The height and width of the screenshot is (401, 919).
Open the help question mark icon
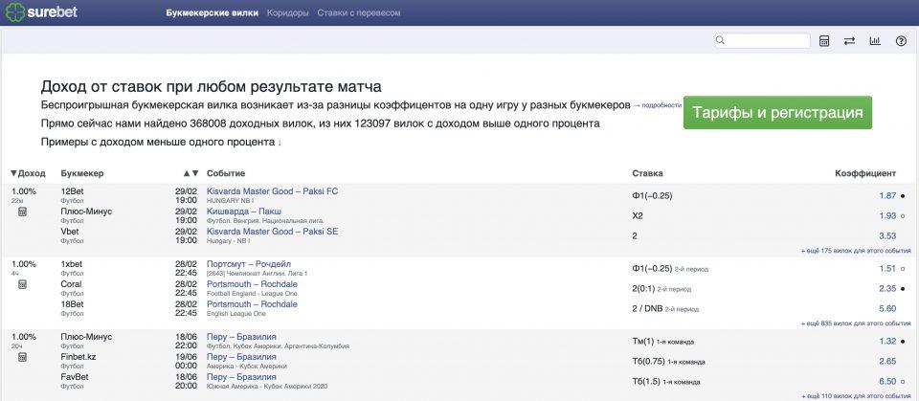click(x=901, y=41)
